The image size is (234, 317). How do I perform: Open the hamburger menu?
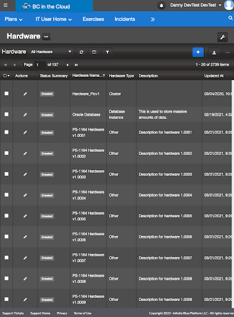(x=6, y=6)
